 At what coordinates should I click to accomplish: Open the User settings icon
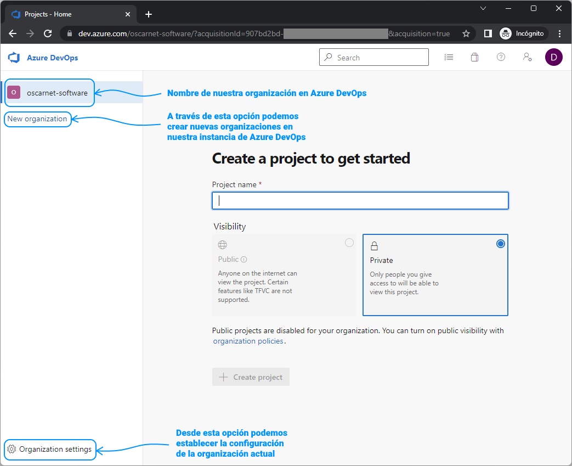527,57
